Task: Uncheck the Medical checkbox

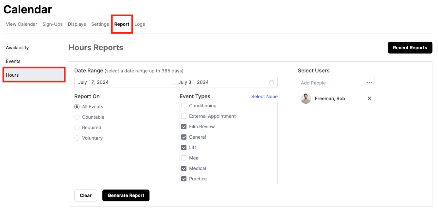Action: tap(184, 168)
